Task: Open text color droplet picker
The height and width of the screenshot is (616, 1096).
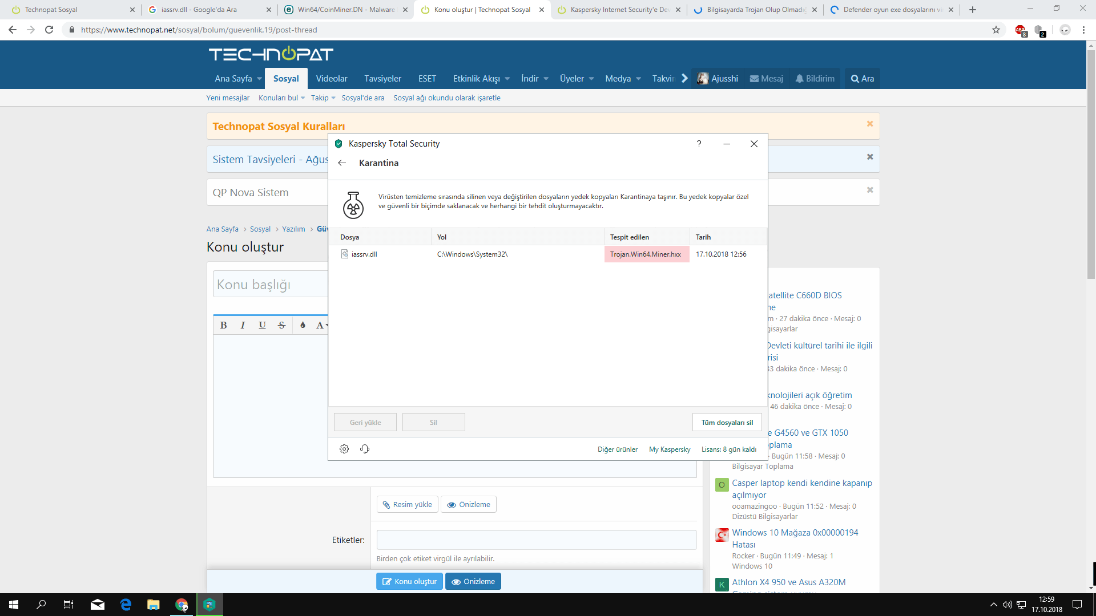Action: pyautogui.click(x=303, y=325)
